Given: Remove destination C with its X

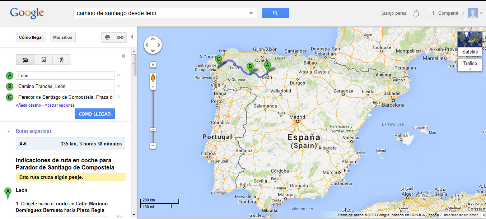Looking at the screenshot, I should tap(119, 97).
